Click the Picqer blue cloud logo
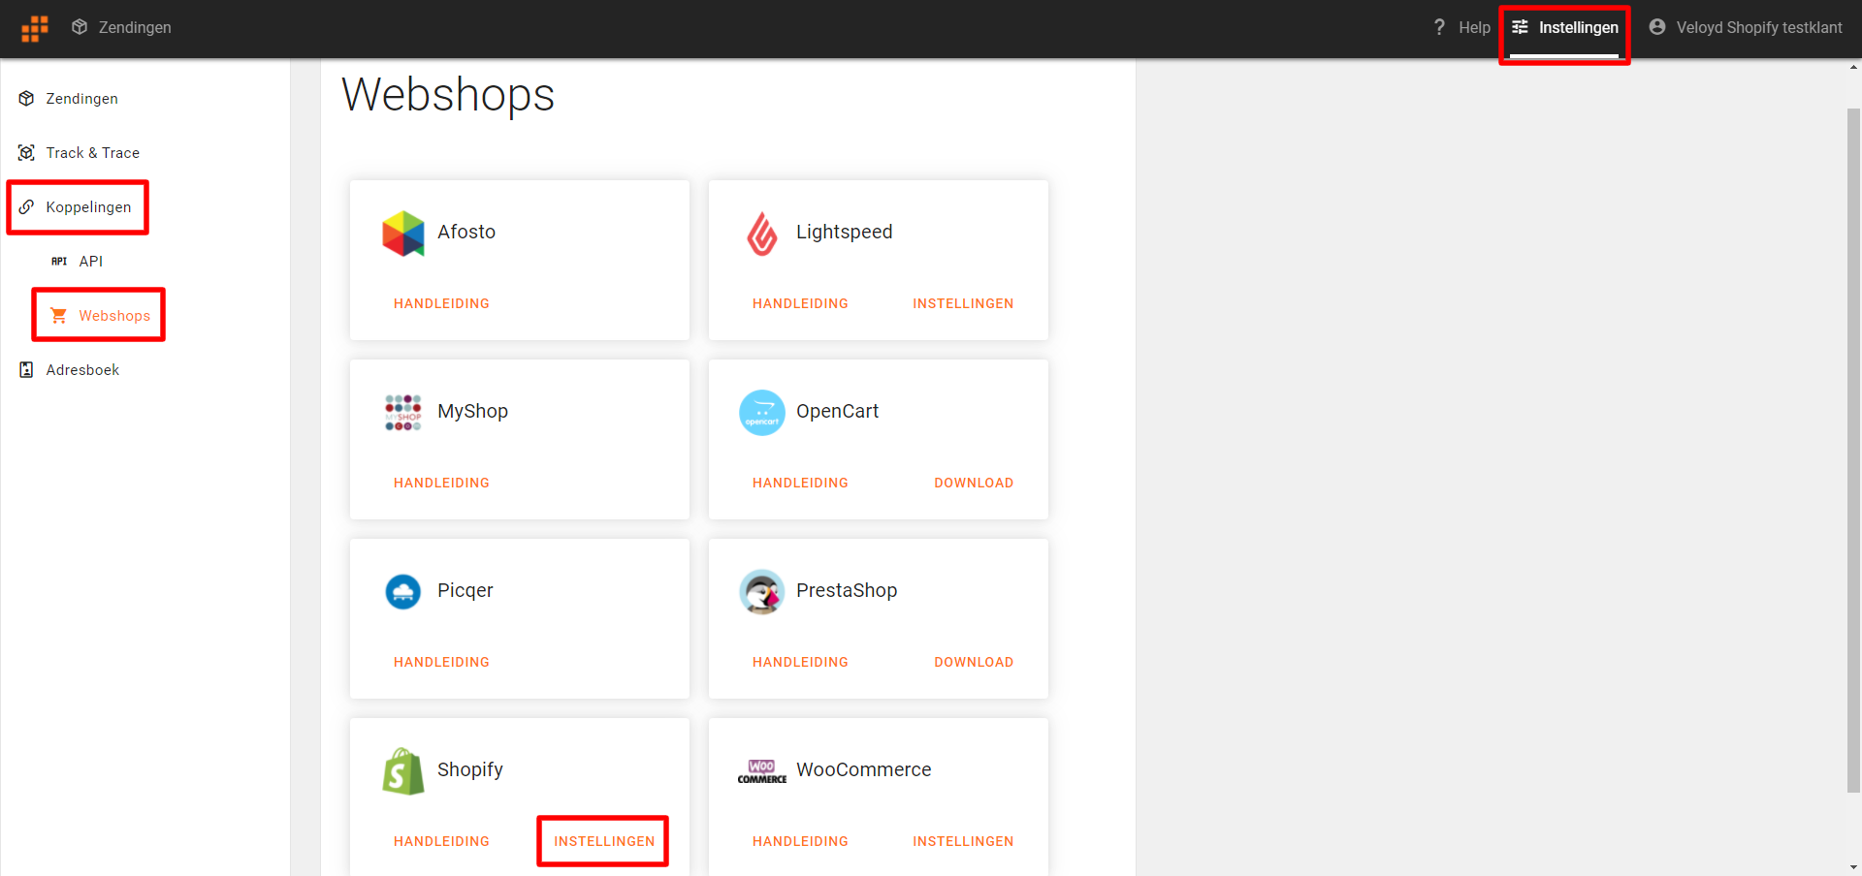 point(403,591)
